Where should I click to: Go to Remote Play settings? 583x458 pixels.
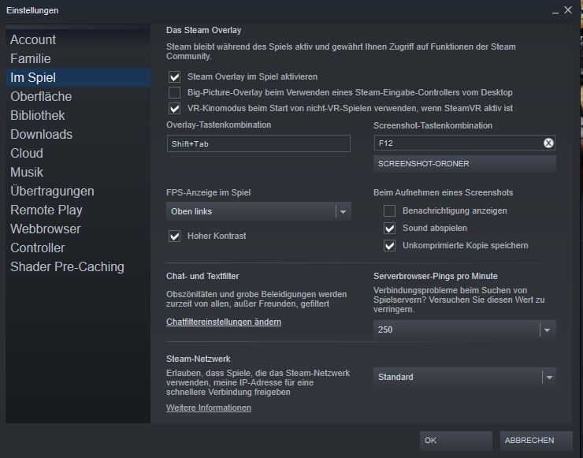coord(46,210)
